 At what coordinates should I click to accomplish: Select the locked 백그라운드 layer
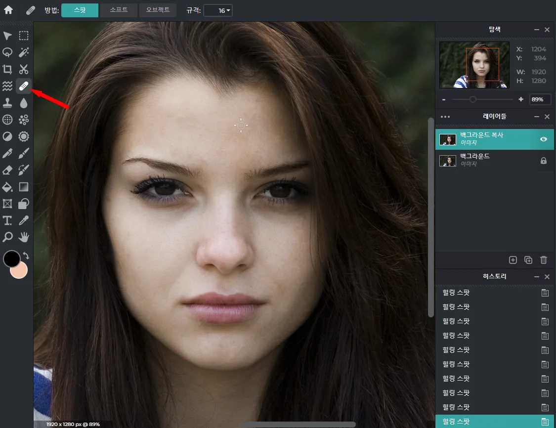[x=494, y=160]
